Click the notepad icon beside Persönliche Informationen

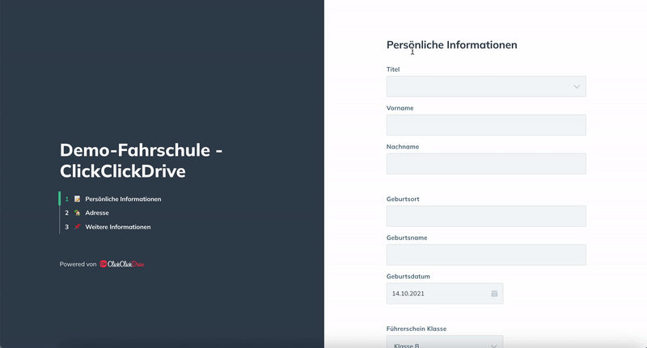[x=77, y=199]
